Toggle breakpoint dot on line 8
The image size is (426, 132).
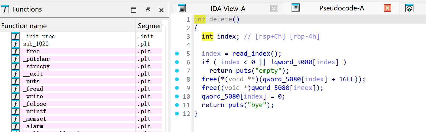(177, 79)
